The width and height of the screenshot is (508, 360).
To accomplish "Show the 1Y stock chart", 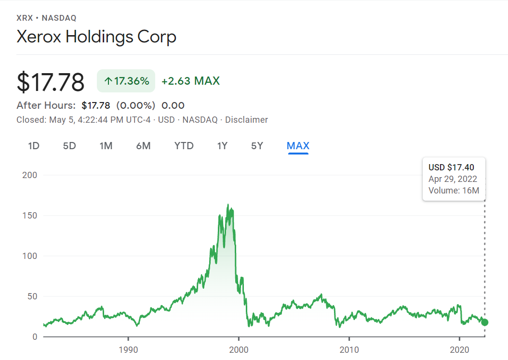I will pos(222,145).
